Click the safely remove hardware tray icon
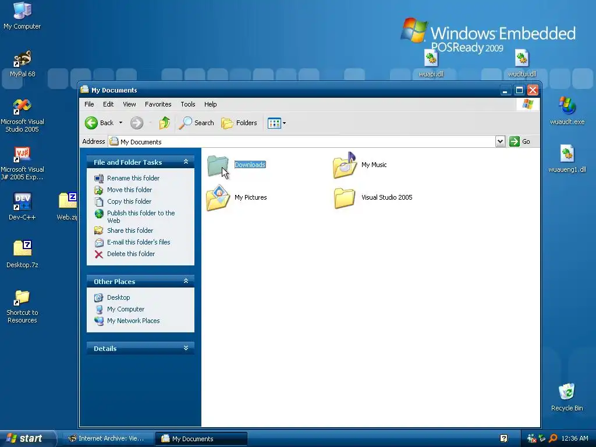 click(x=542, y=438)
